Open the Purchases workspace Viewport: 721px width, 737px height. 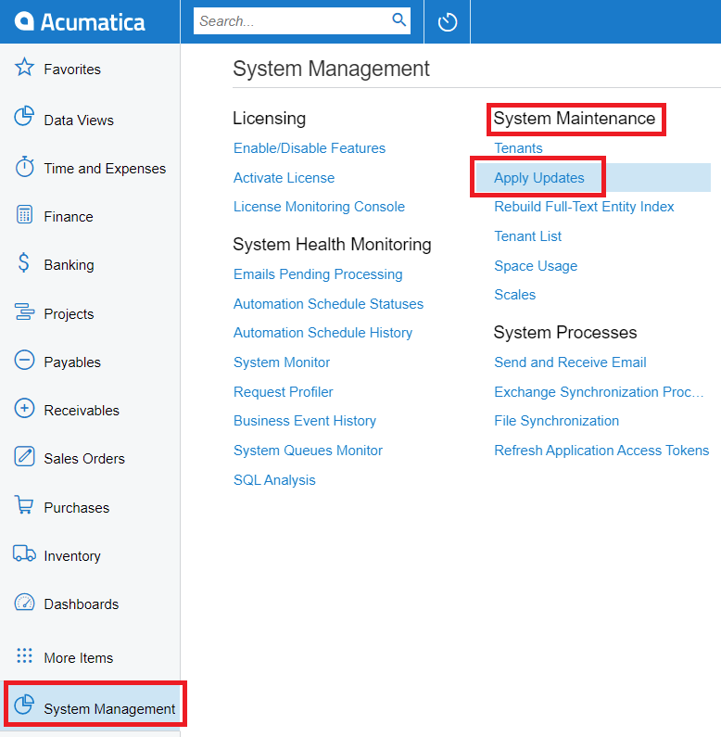click(77, 508)
